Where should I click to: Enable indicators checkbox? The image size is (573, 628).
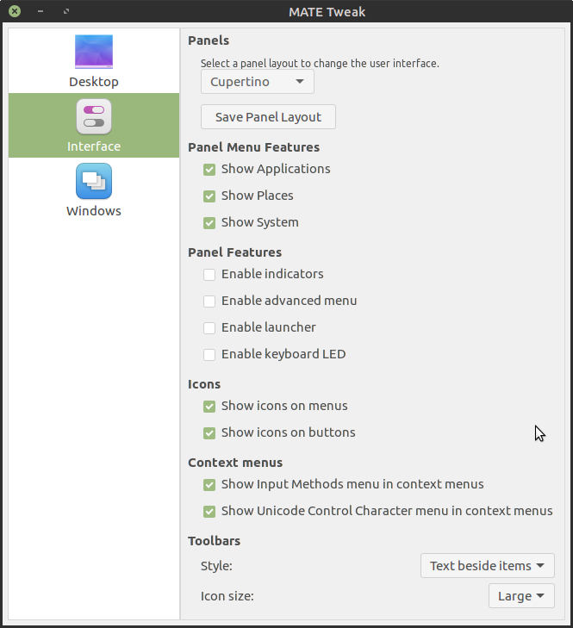point(209,275)
